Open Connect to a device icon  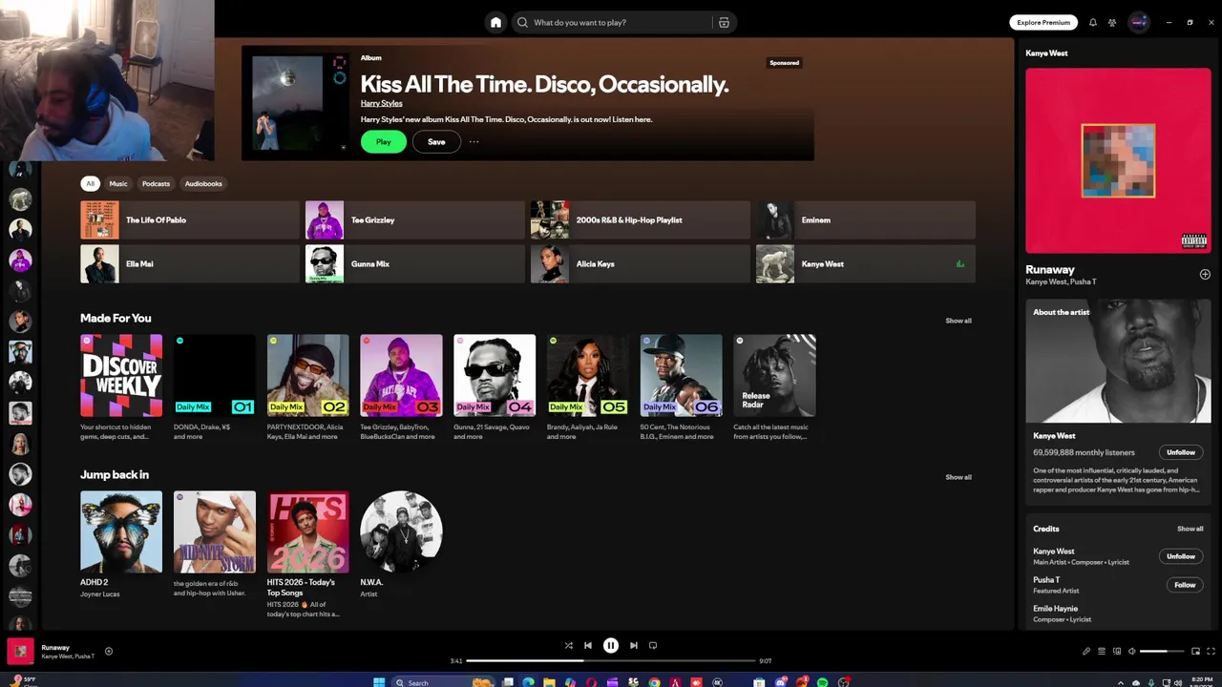pyautogui.click(x=1116, y=651)
